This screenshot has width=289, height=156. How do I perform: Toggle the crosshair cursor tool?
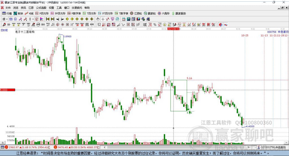coord(103,19)
